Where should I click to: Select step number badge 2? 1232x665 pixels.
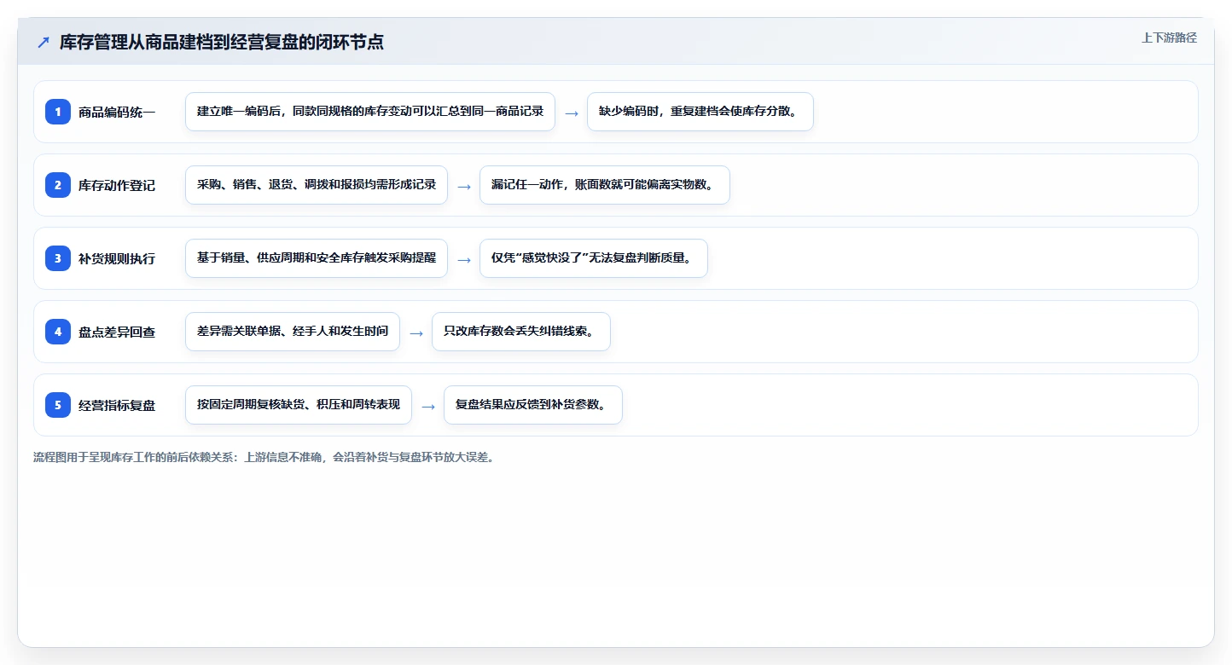coord(58,185)
